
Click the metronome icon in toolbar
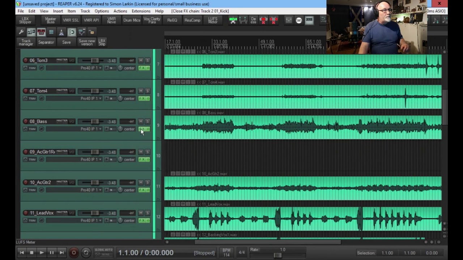[61, 32]
